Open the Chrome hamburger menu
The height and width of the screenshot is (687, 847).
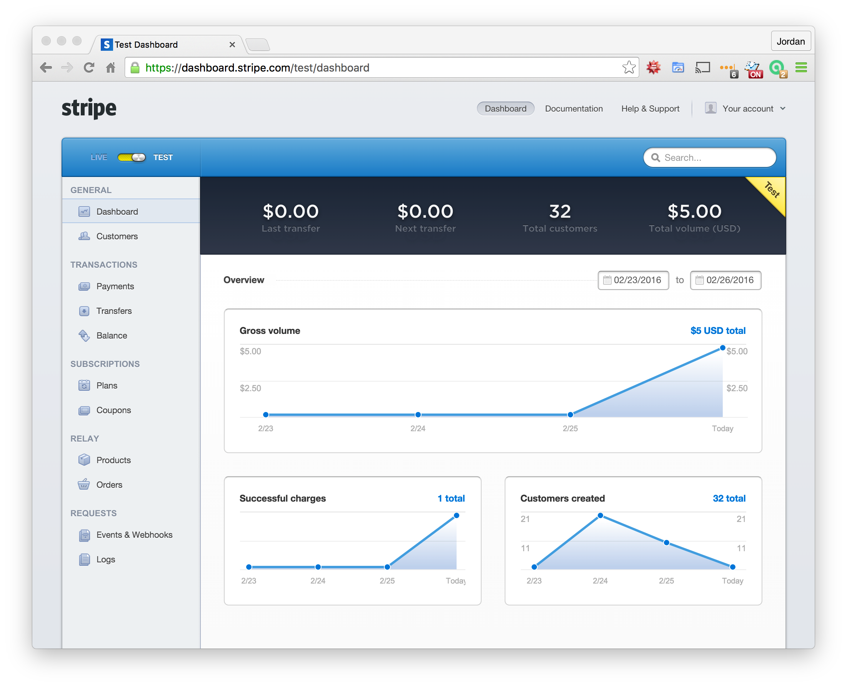pyautogui.click(x=801, y=68)
